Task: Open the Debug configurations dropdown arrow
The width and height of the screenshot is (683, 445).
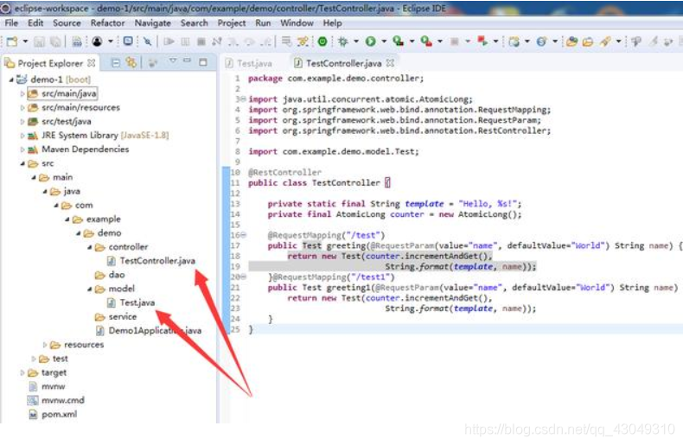Action: pyautogui.click(x=356, y=41)
